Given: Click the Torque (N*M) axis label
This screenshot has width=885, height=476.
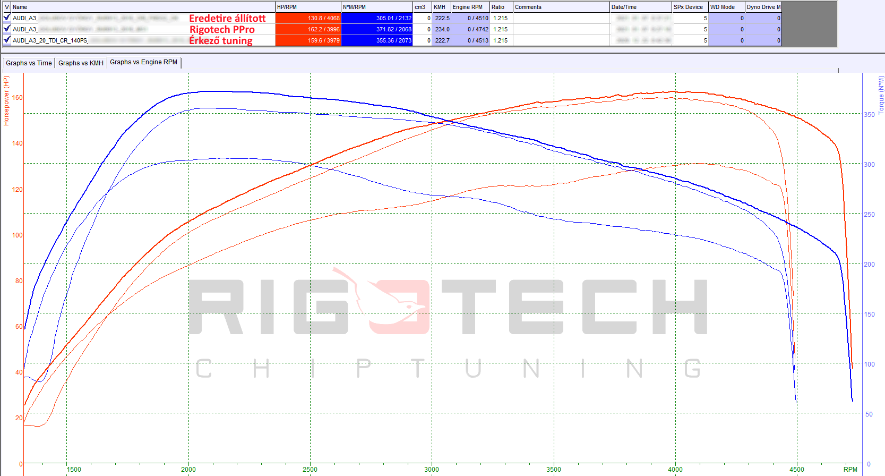Looking at the screenshot, I should 881,95.
